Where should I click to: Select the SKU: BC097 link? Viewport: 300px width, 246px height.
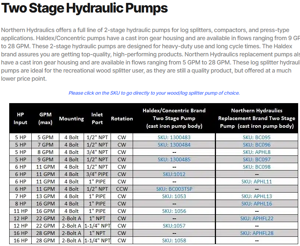pyautogui.click(x=257, y=159)
